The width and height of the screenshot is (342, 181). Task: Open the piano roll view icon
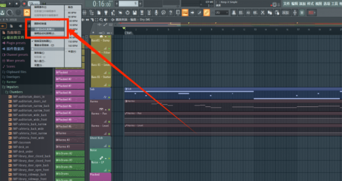point(185,13)
